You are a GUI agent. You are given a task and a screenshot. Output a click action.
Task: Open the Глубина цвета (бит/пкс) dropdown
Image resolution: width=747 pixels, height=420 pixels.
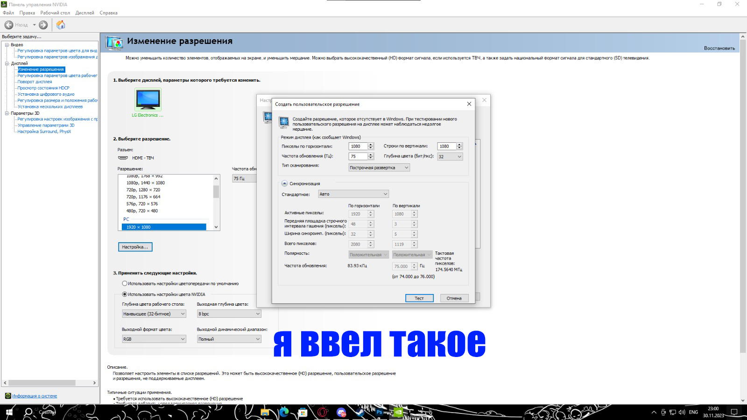click(x=450, y=156)
